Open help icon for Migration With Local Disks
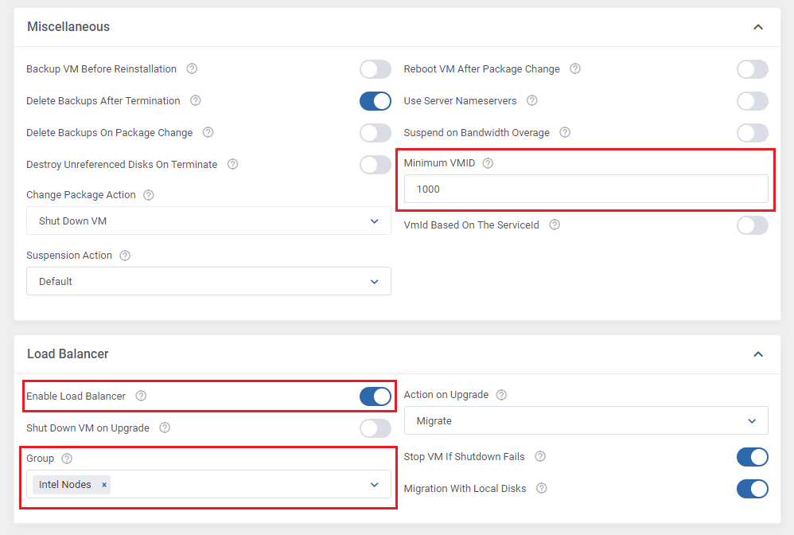This screenshot has width=794, height=535. coord(541,488)
